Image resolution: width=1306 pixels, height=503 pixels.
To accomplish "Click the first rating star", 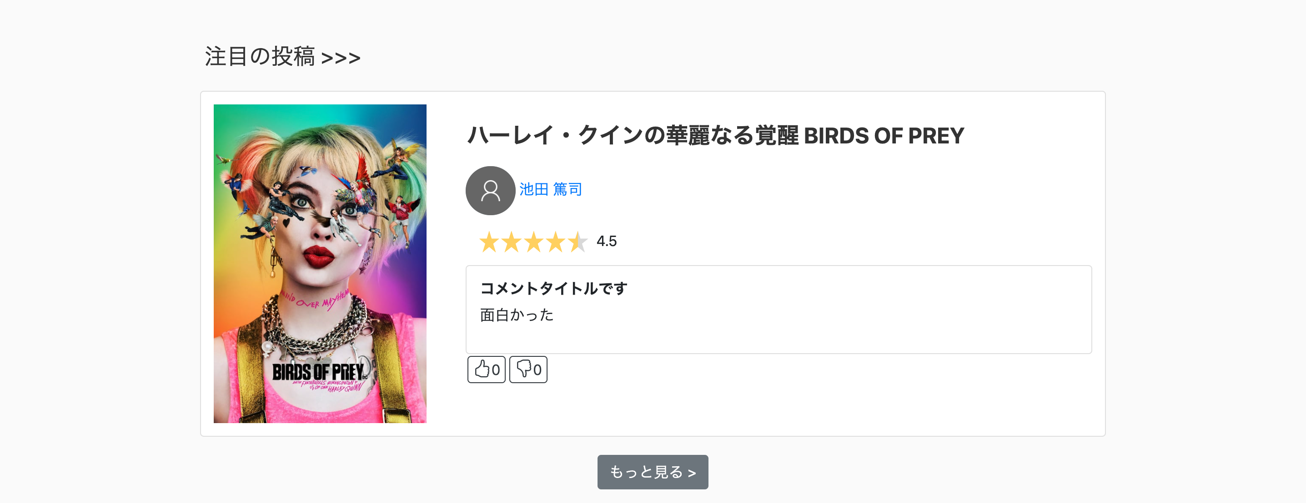I will pos(489,242).
